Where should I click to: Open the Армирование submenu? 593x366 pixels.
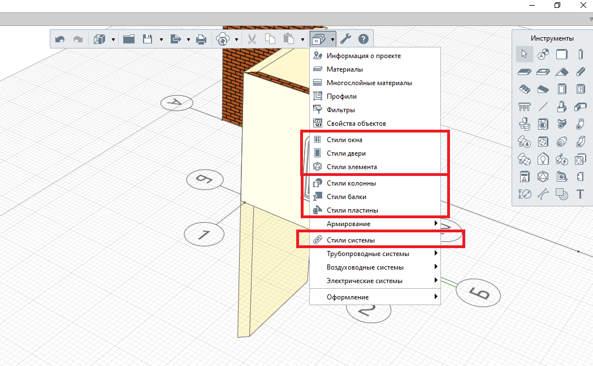[375, 224]
